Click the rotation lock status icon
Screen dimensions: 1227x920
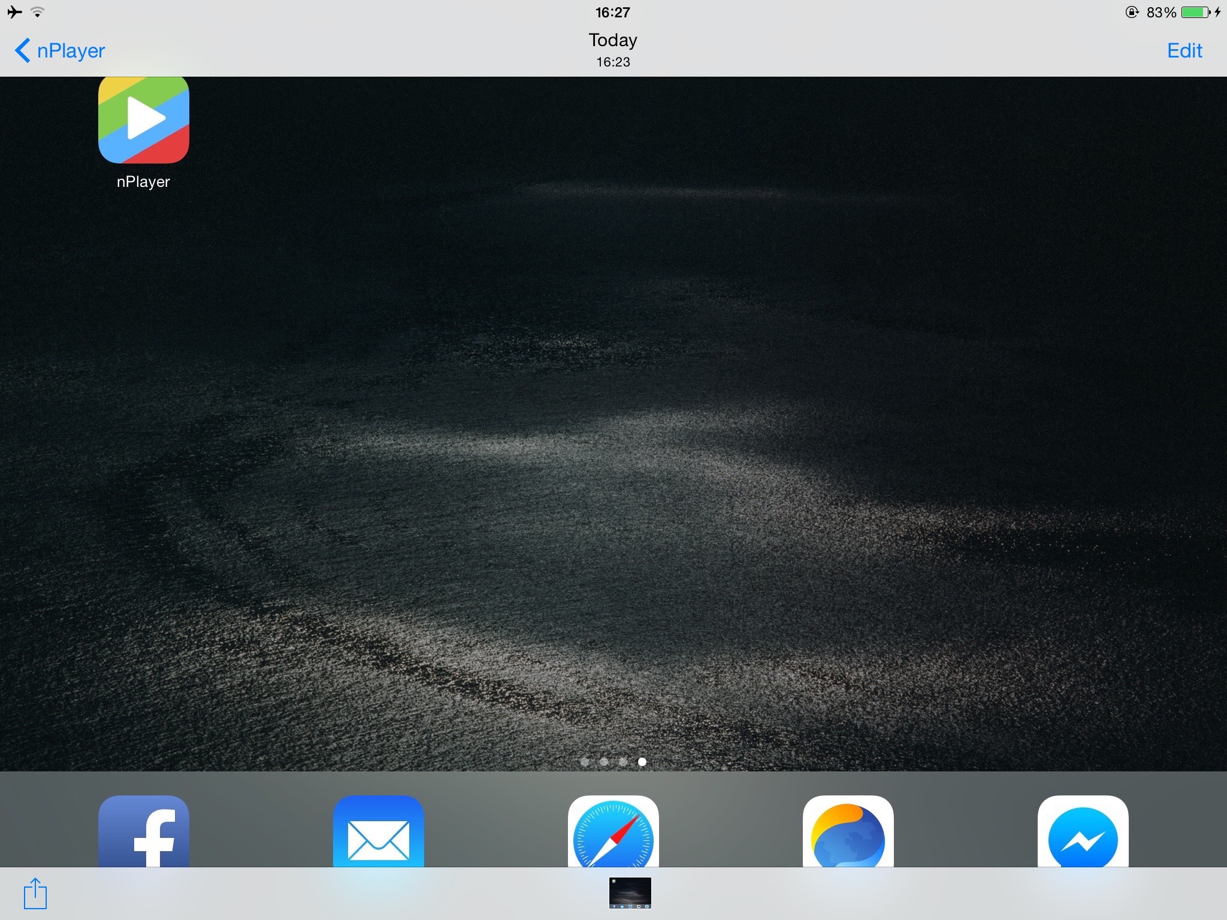pos(1132,12)
